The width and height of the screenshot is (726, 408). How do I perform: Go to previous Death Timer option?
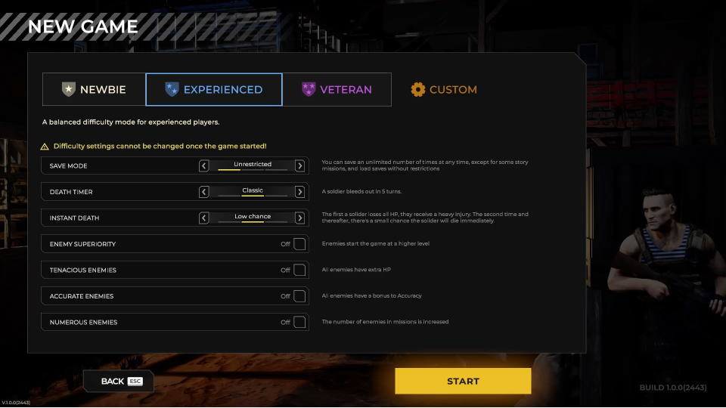click(204, 192)
